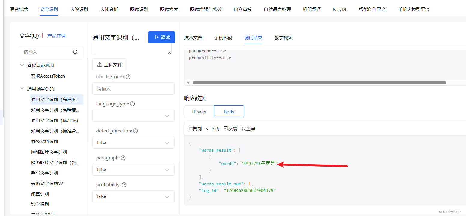The image size is (466, 216).
Task: Select 数字识别 sidebar item
Action: click(40, 205)
